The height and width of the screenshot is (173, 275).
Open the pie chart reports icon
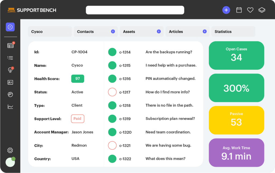coord(10,95)
